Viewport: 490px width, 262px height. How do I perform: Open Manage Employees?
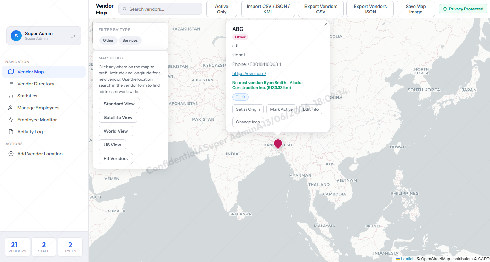tap(44, 108)
